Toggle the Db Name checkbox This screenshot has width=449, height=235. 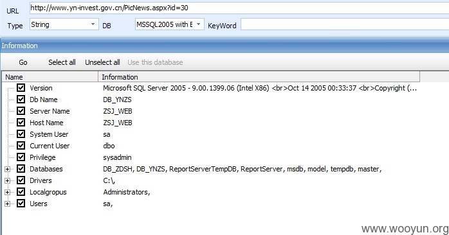(x=21, y=100)
